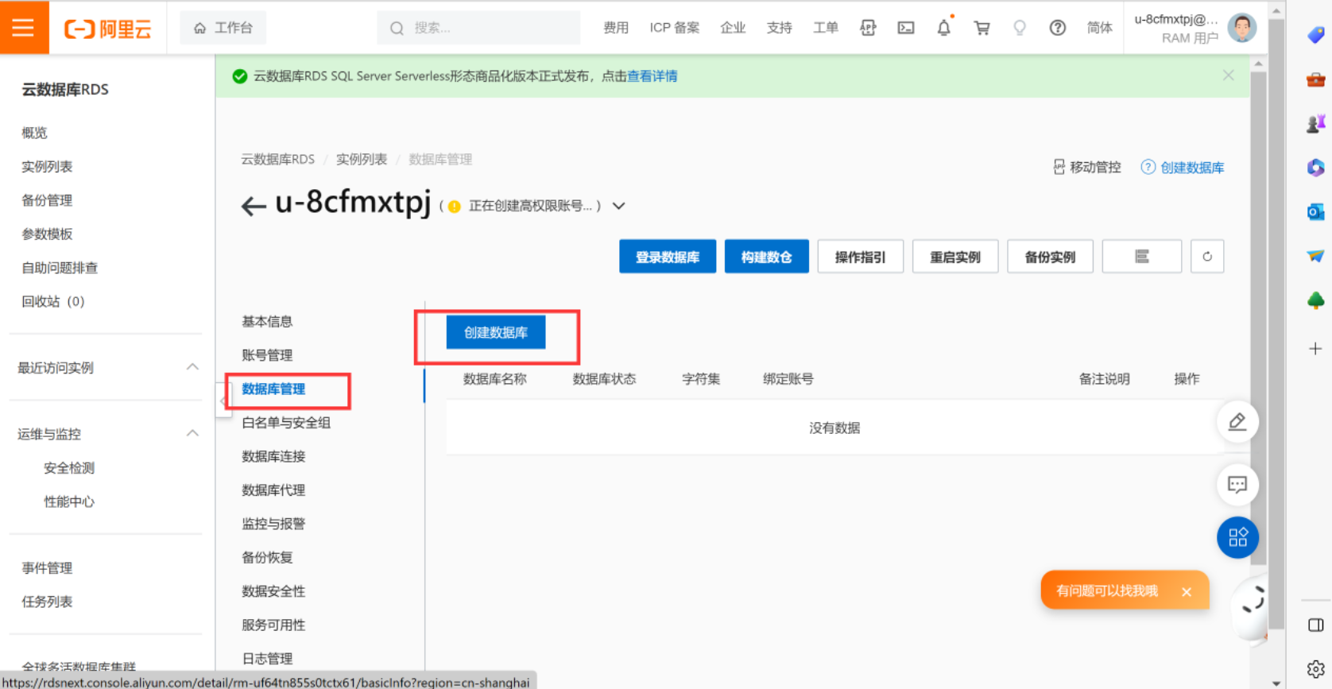Click the list-layout icon button
The width and height of the screenshot is (1332, 689).
click(x=1142, y=257)
